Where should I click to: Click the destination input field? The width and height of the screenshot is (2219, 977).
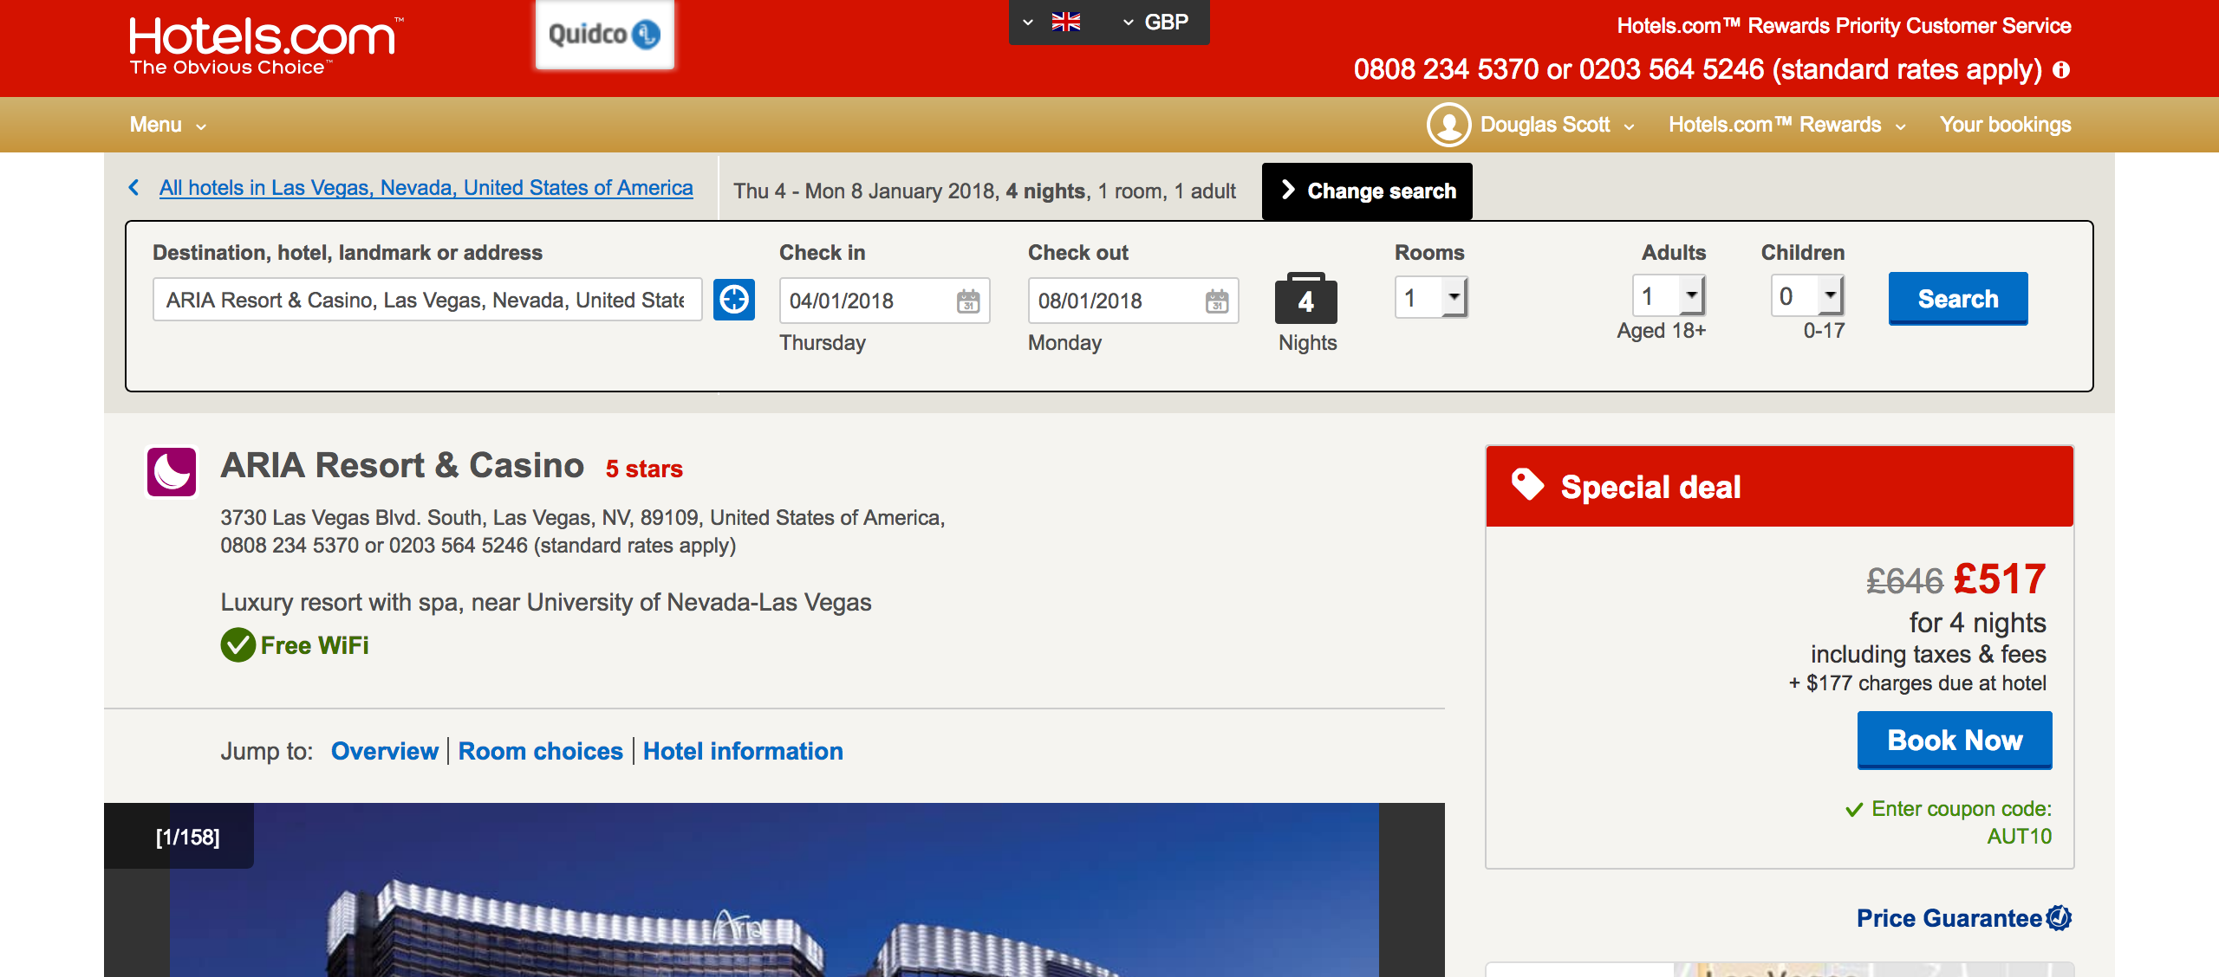427,300
